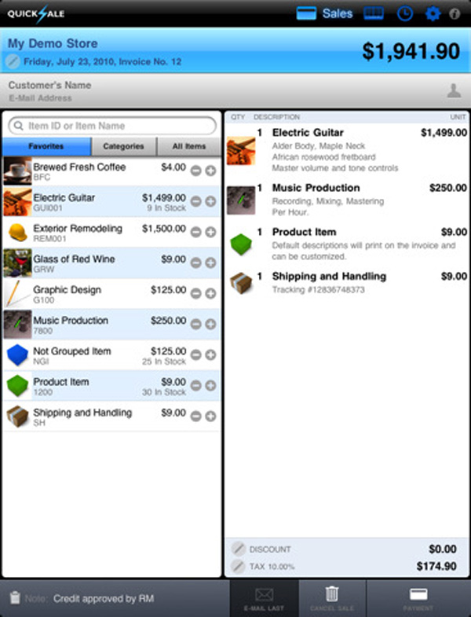Tap the E-Mail Last button
This screenshot has height=617, width=471.
[x=264, y=598]
